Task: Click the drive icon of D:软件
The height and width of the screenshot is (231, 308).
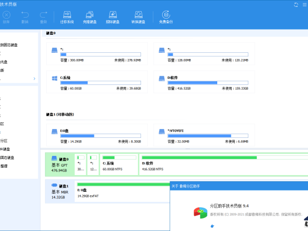Action: 162,79
